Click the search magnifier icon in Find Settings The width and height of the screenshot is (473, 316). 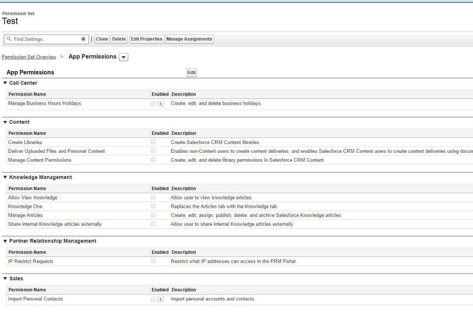point(9,39)
